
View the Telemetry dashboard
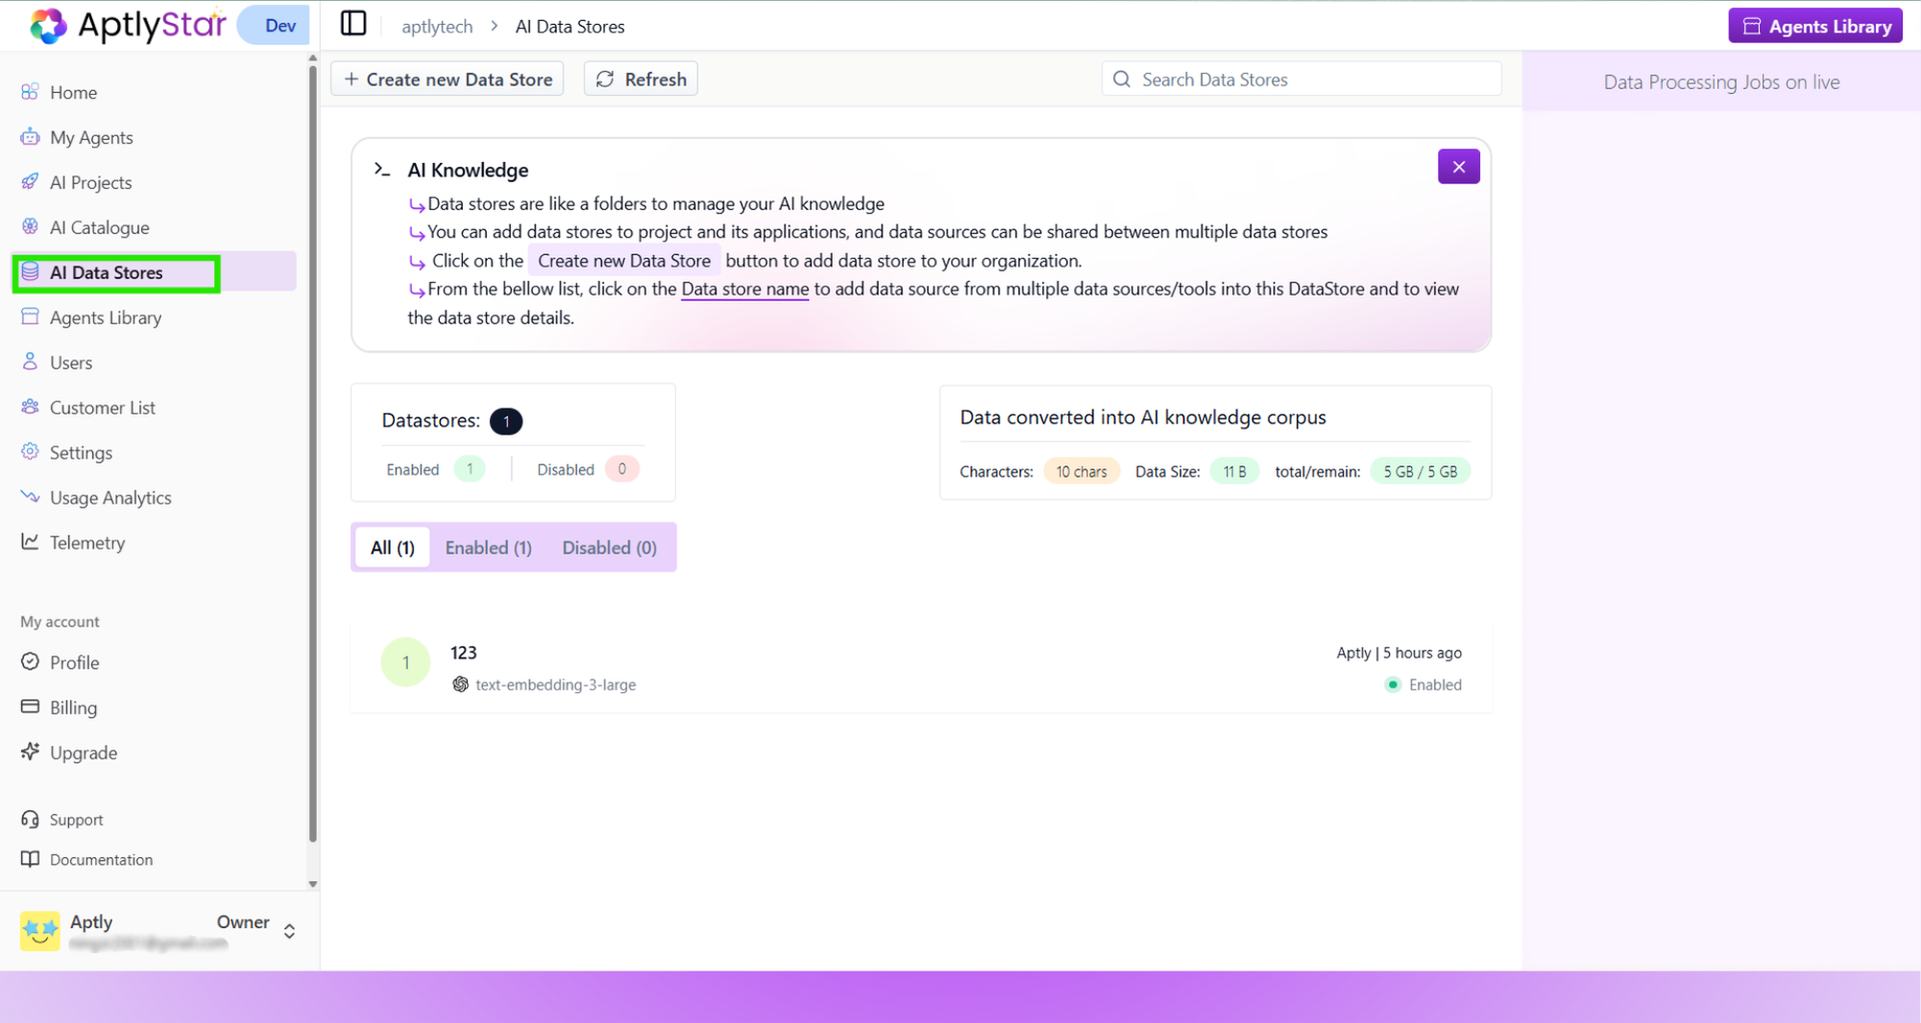coord(87,542)
